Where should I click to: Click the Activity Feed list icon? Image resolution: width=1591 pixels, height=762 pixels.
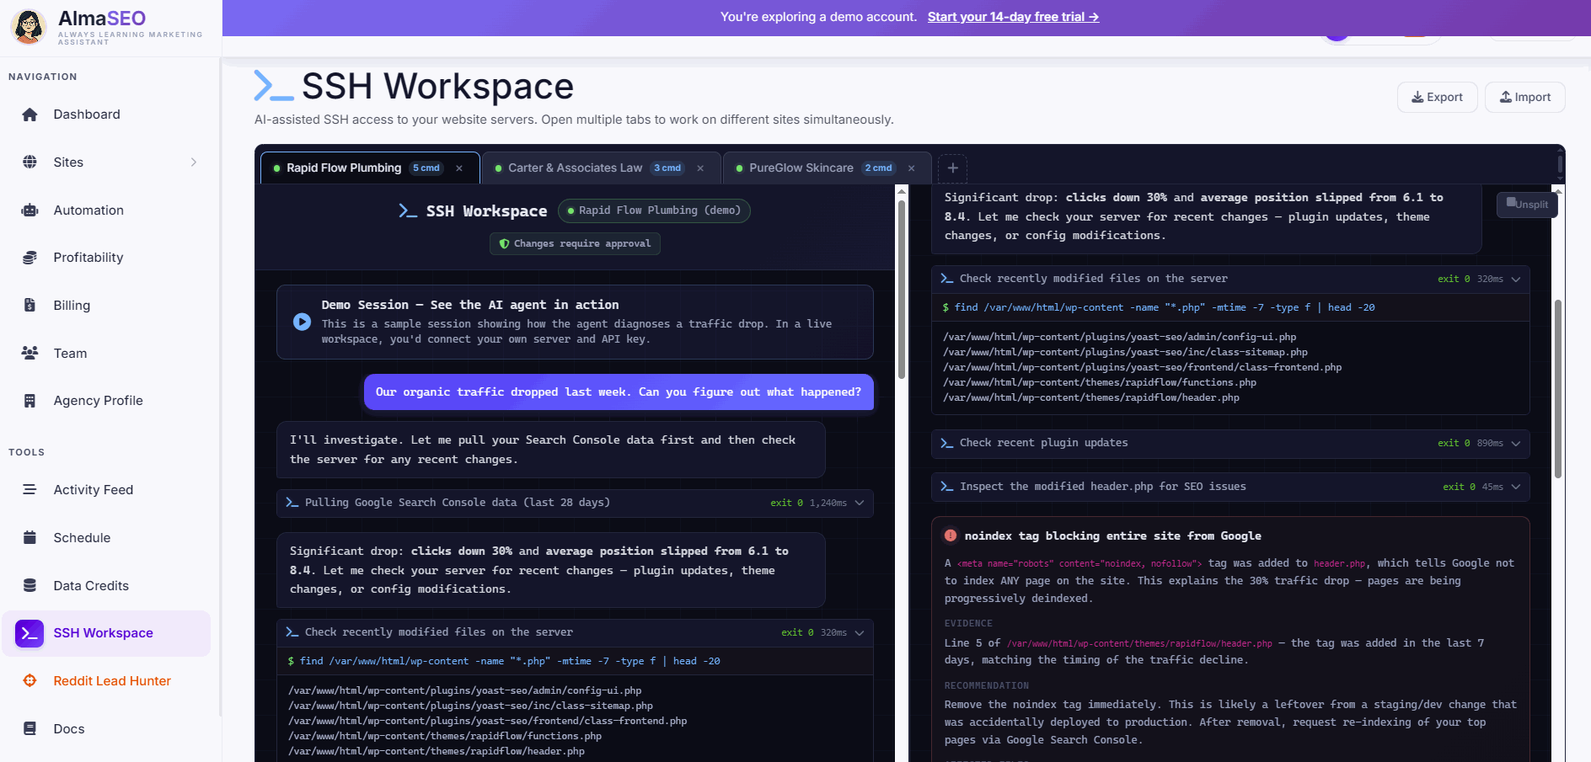pyautogui.click(x=29, y=490)
